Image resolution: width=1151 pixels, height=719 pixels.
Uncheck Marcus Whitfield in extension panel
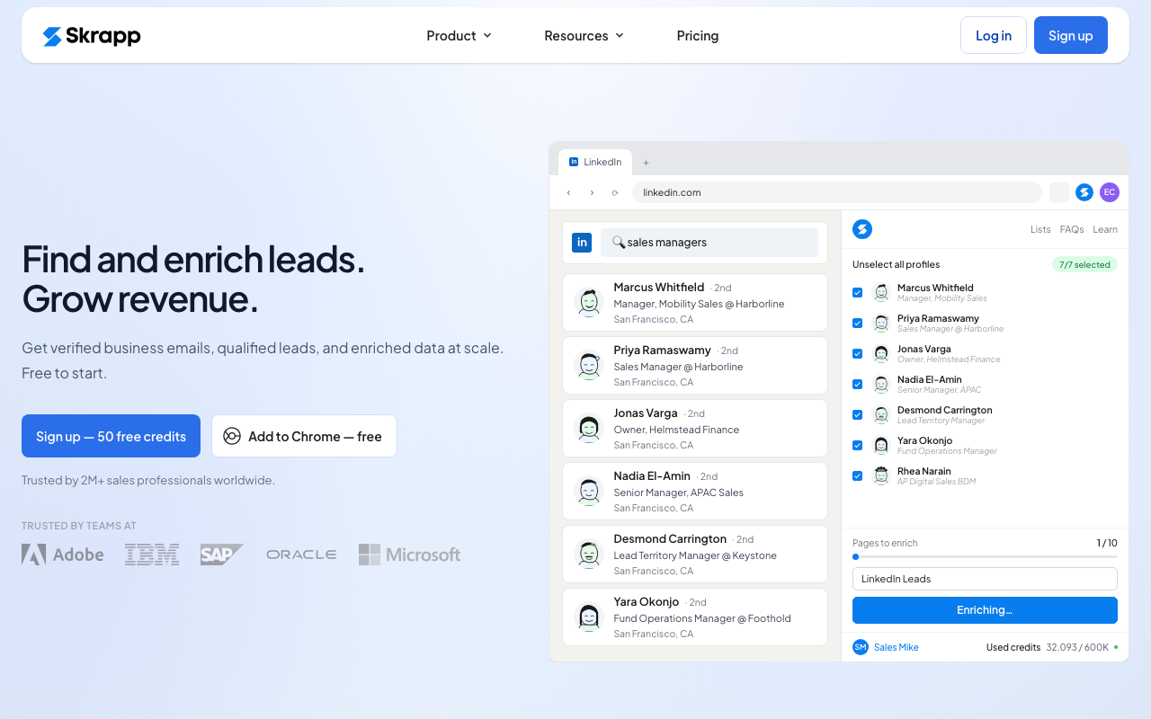click(858, 292)
